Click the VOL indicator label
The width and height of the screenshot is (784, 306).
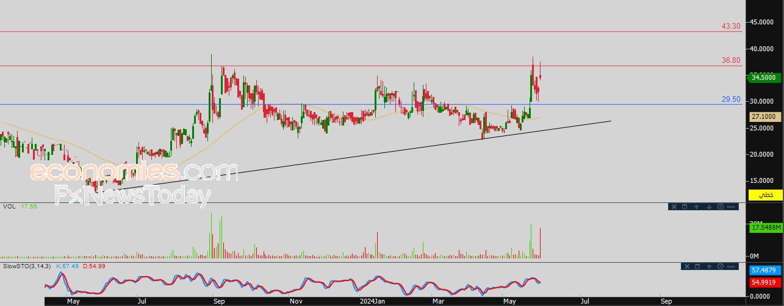(x=9, y=207)
